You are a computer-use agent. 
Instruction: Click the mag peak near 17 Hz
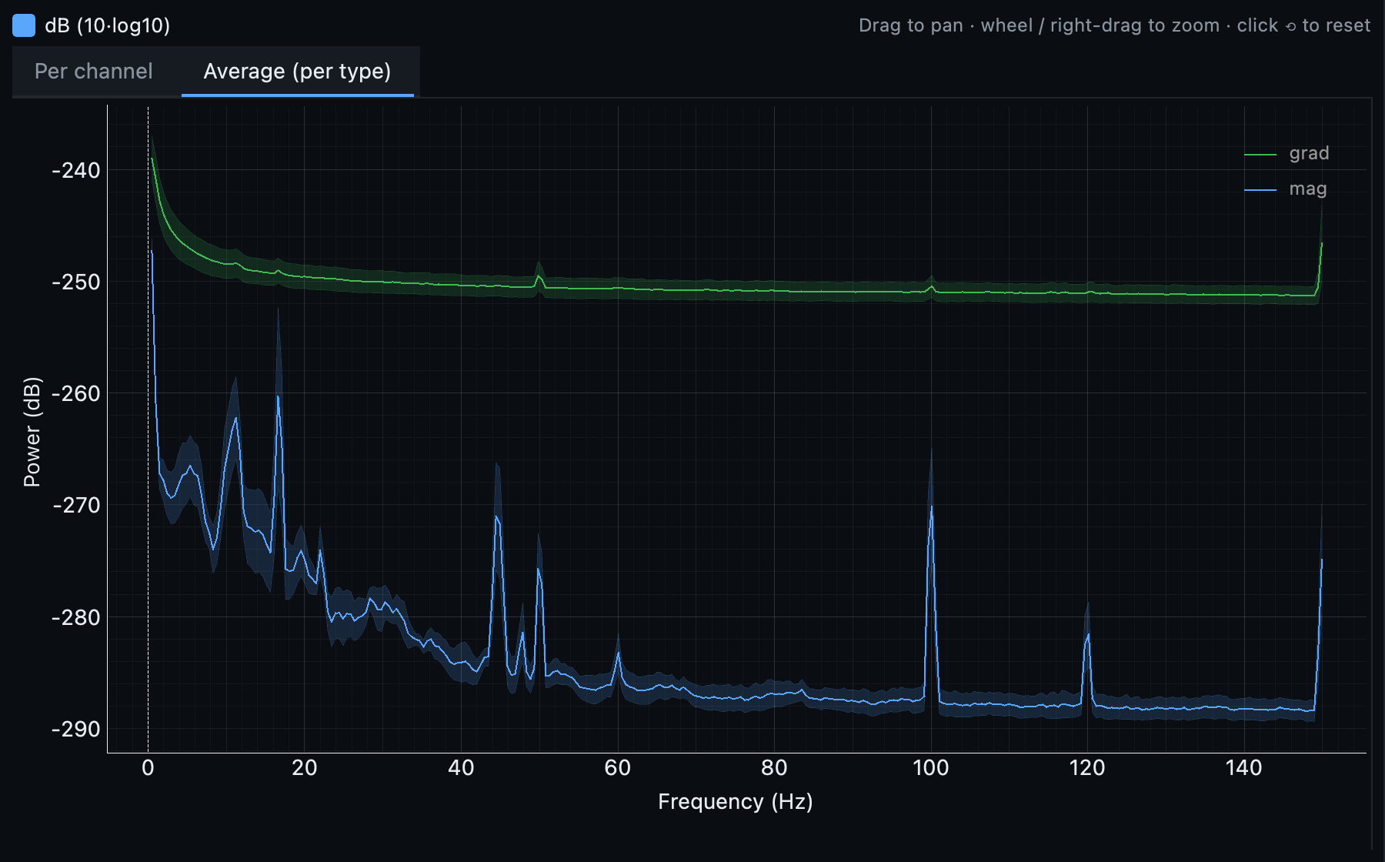[x=278, y=397]
